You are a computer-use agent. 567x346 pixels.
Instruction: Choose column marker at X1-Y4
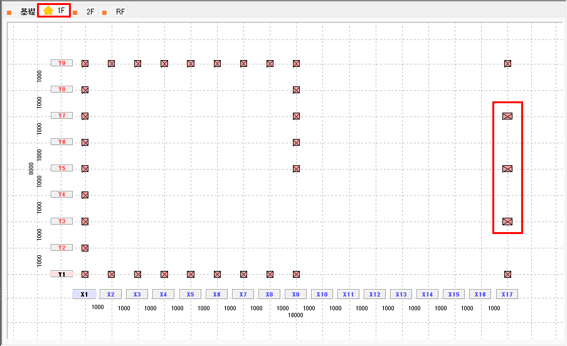coord(85,195)
